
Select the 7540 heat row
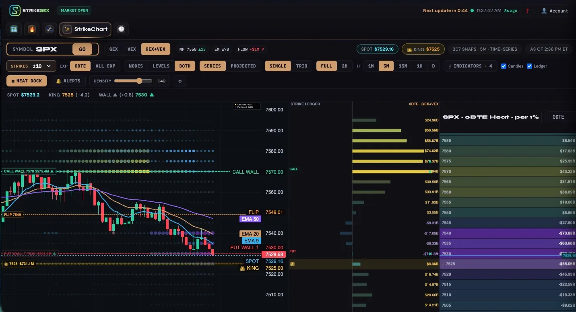508,233
